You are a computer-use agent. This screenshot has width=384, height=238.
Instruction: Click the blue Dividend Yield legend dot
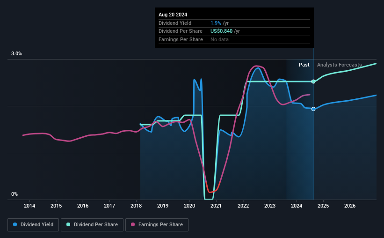click(15, 224)
